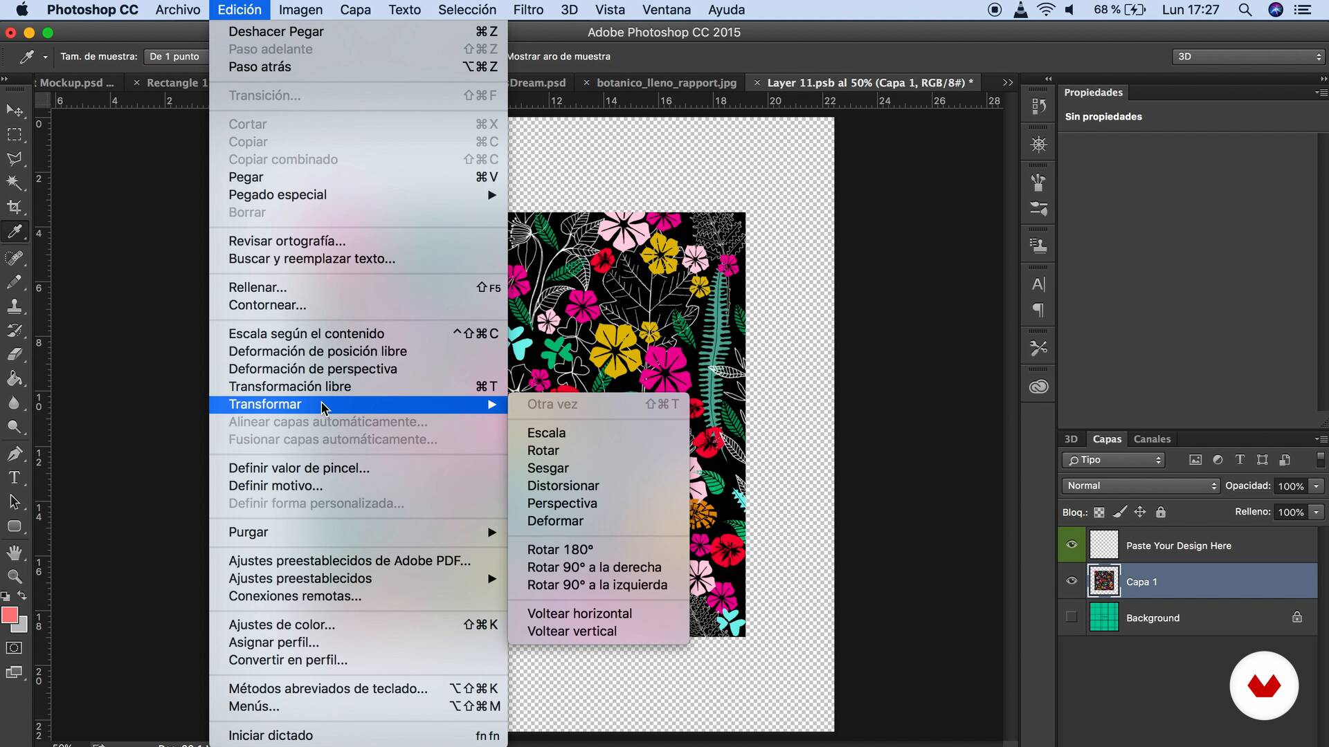Open the blend mode Normal dropdown

[1140, 486]
